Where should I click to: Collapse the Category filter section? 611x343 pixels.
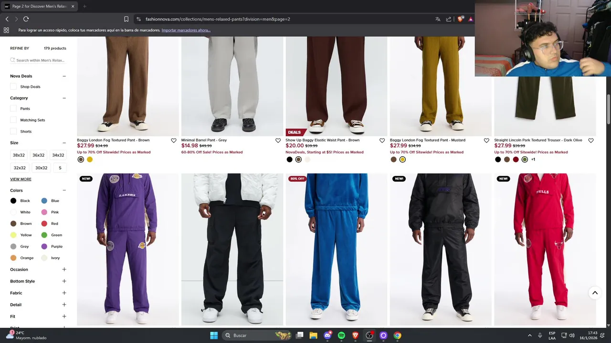point(64,98)
